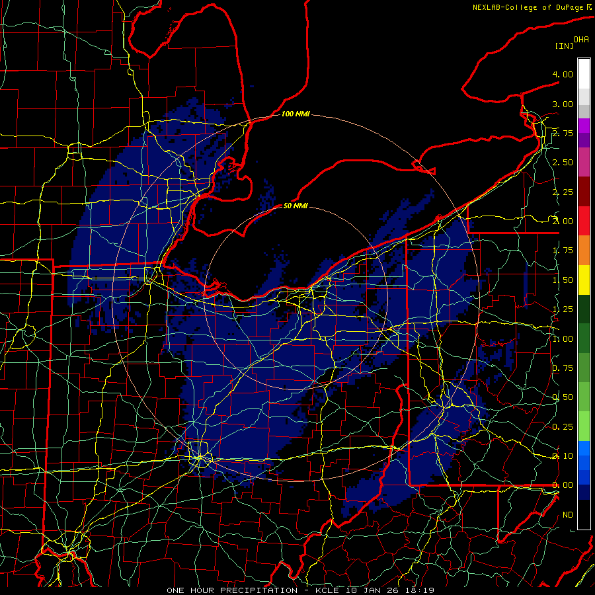Image resolution: width=595 pixels, height=595 pixels.
Task: Click the 0.10 legend value
Action: [563, 456]
